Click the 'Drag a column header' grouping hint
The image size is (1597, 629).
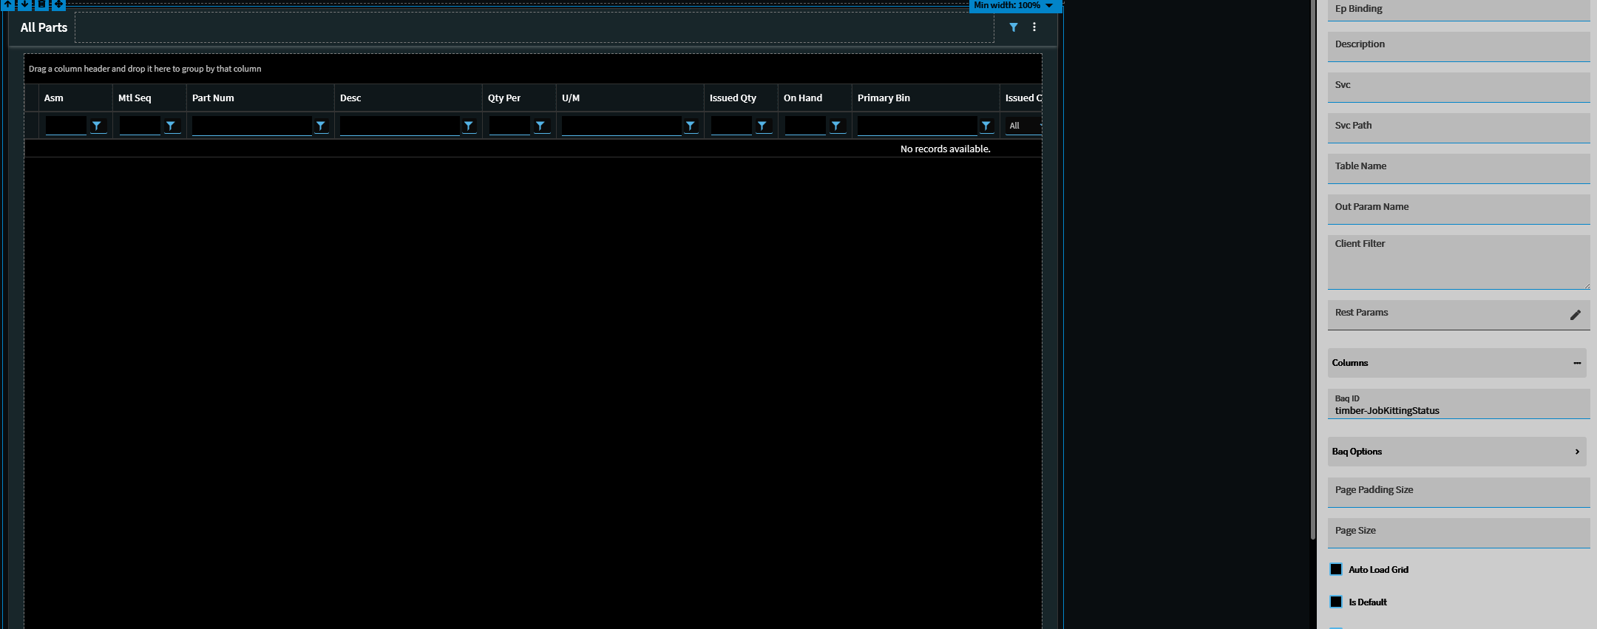(x=145, y=69)
